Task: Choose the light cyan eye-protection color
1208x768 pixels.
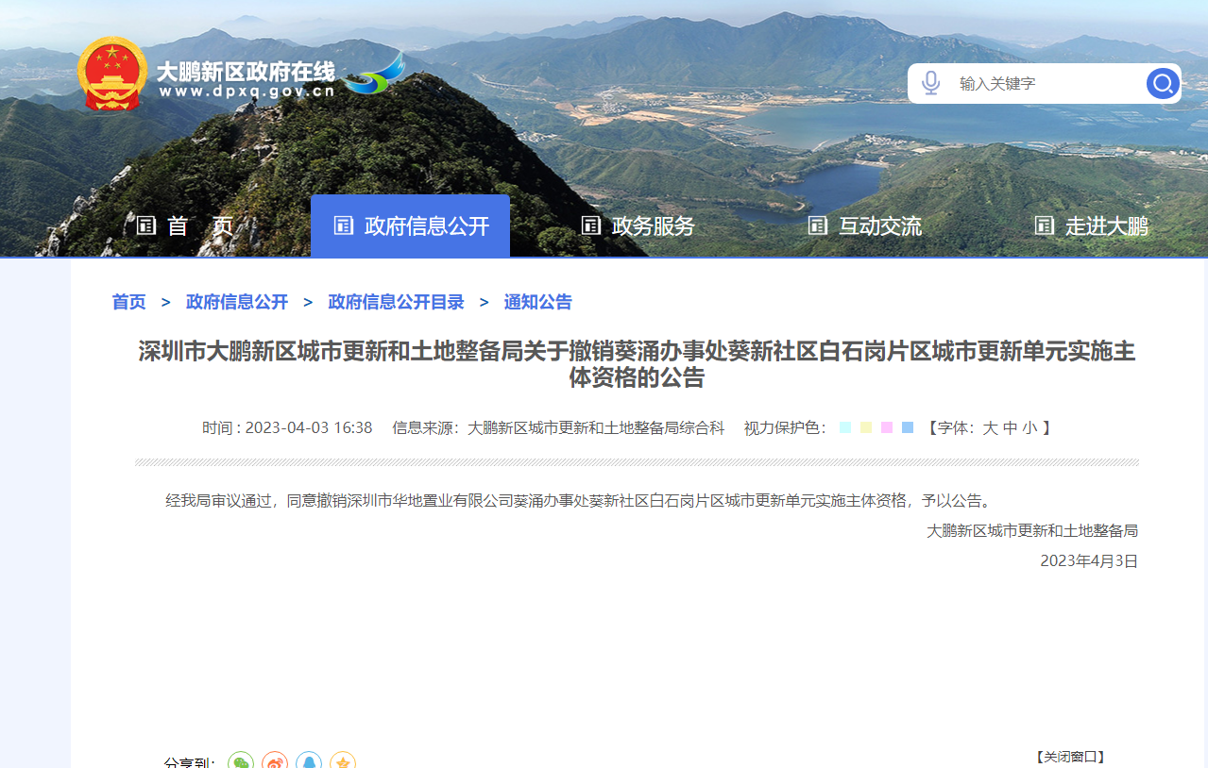Action: point(845,427)
